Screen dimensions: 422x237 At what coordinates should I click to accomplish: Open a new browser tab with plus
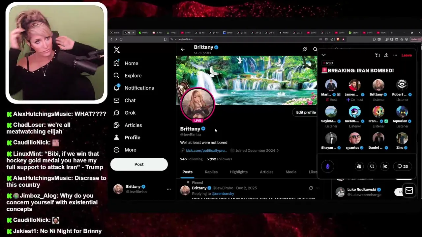(392, 33)
